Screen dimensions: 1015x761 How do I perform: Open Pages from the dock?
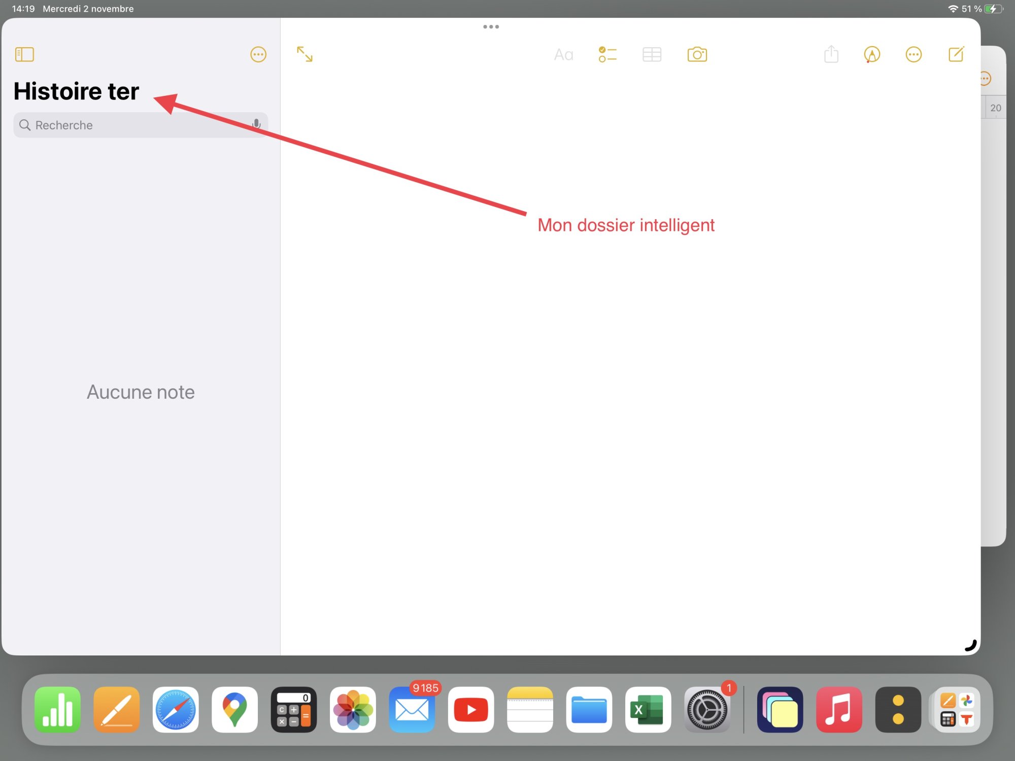tap(117, 709)
